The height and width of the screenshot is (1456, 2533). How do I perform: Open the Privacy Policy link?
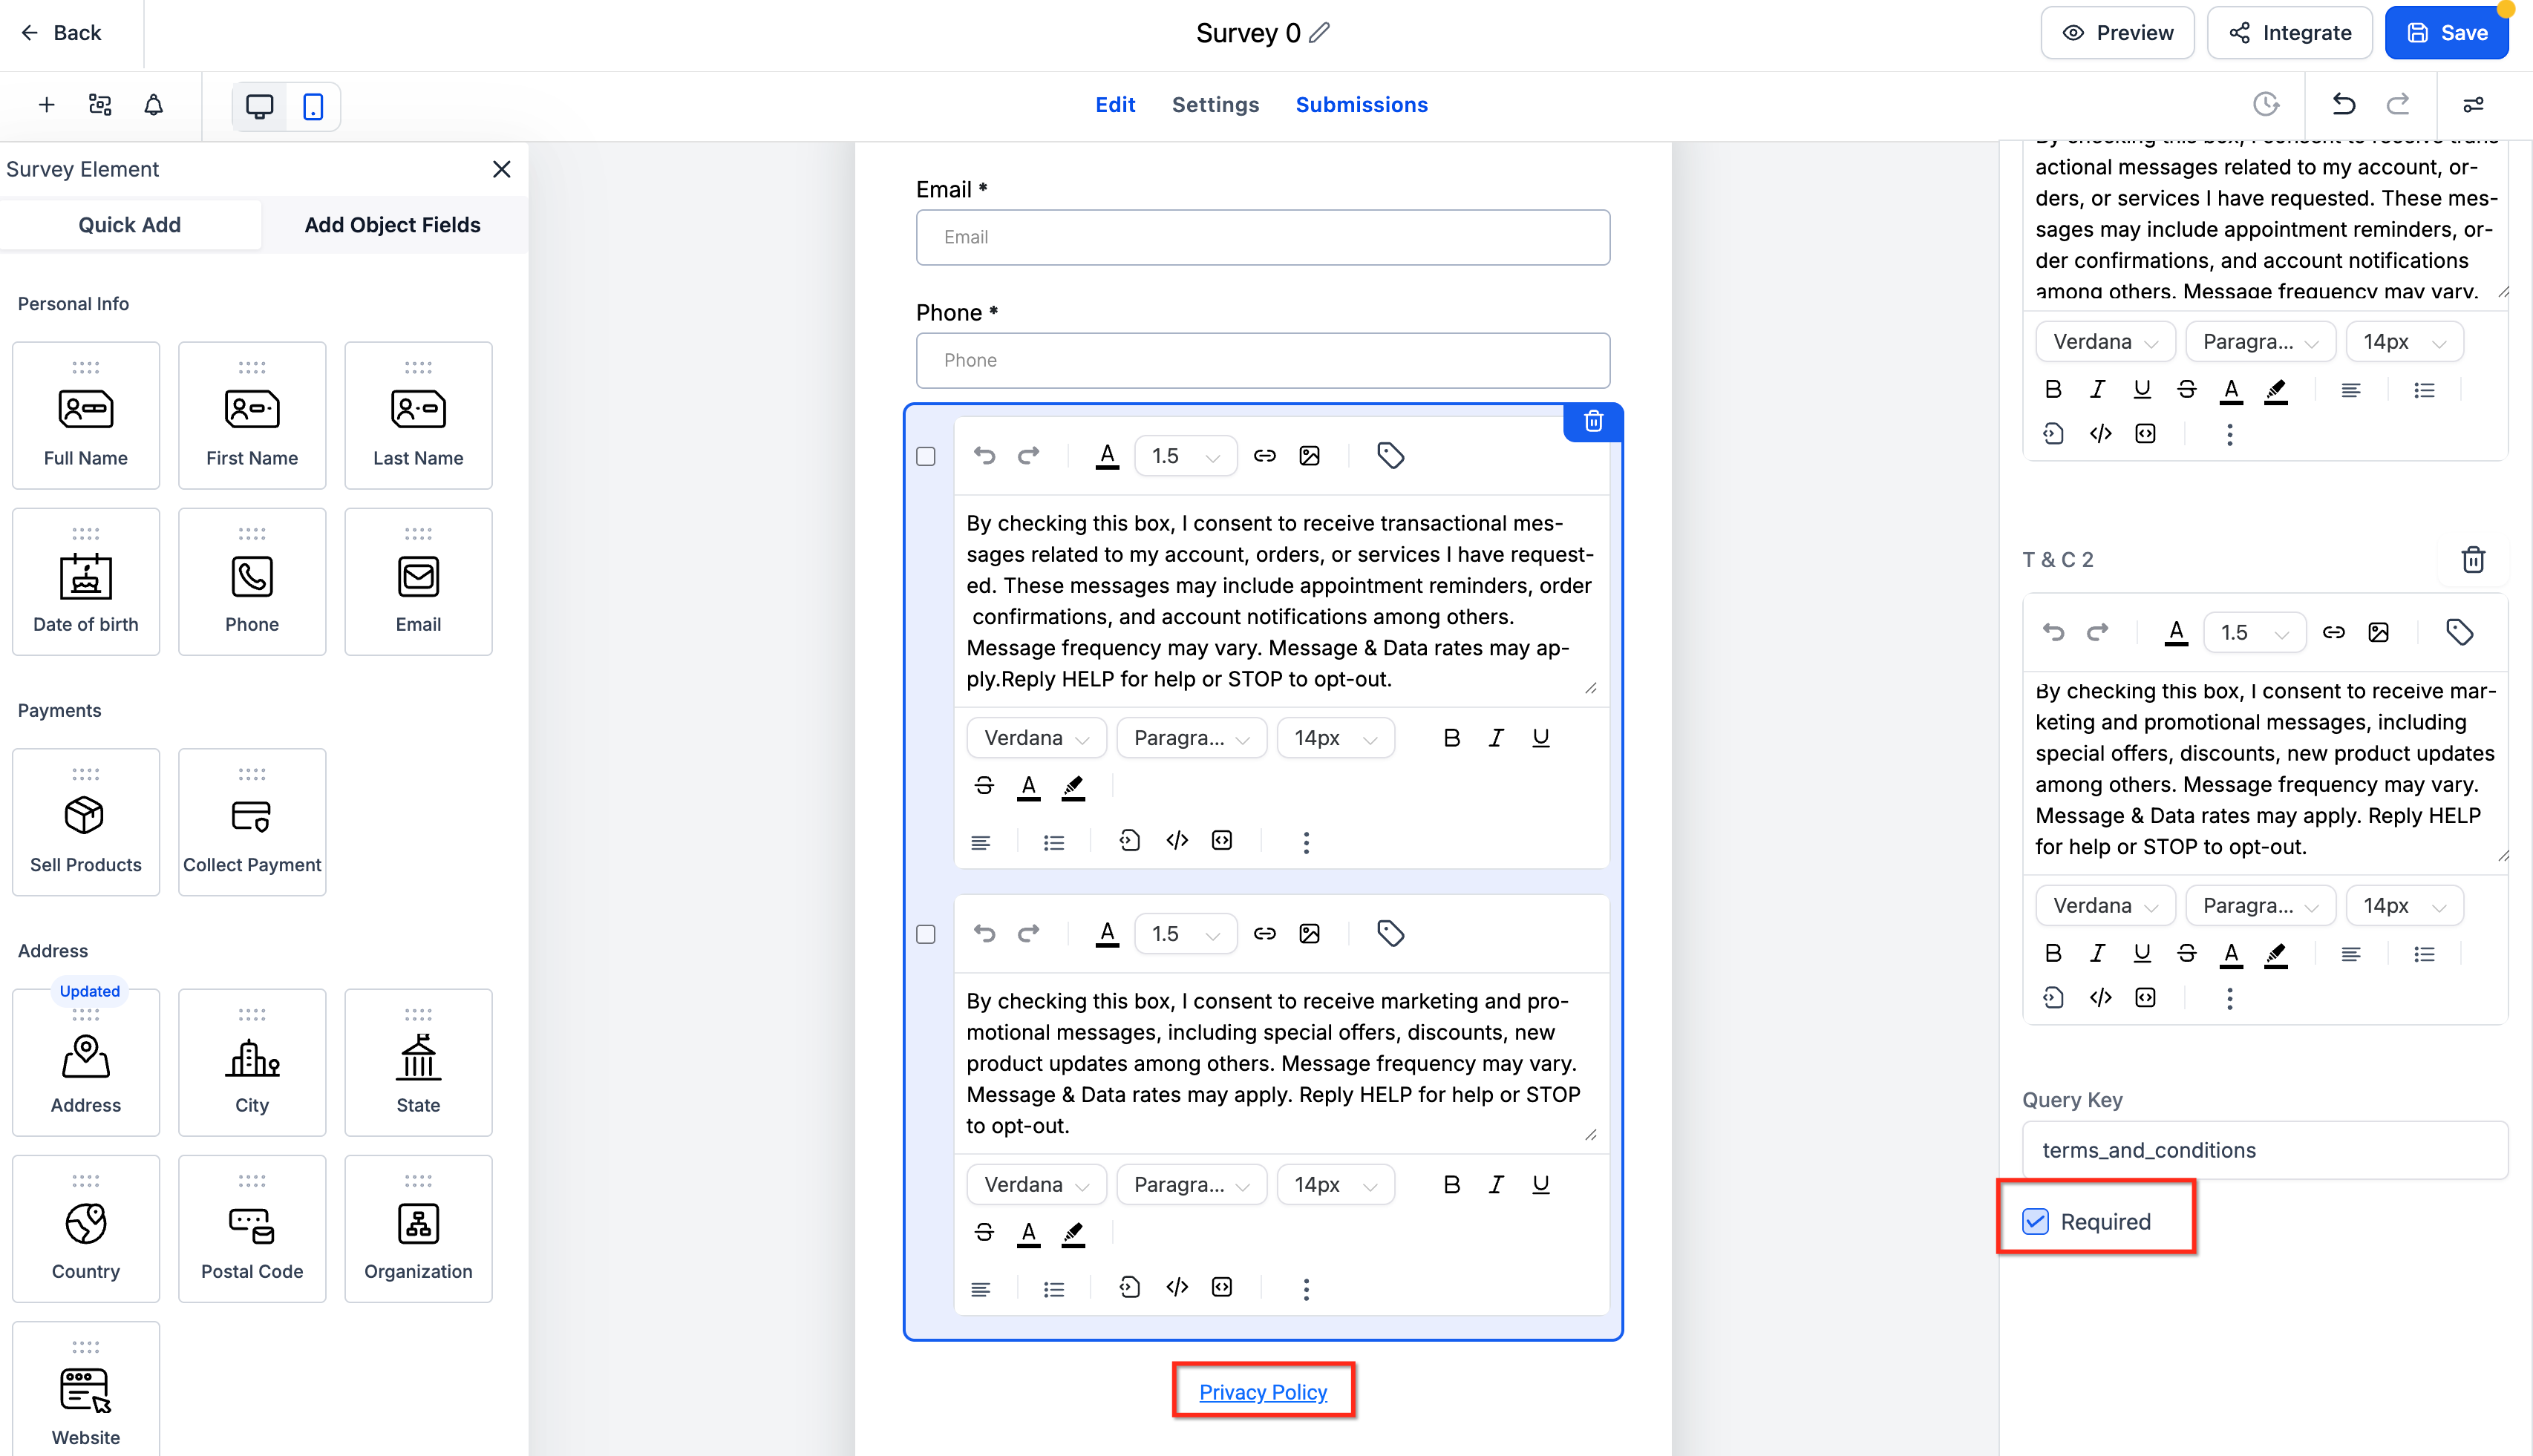coord(1263,1392)
